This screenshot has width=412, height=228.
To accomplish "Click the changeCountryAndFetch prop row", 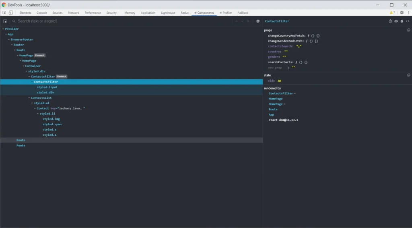I will click(294, 36).
